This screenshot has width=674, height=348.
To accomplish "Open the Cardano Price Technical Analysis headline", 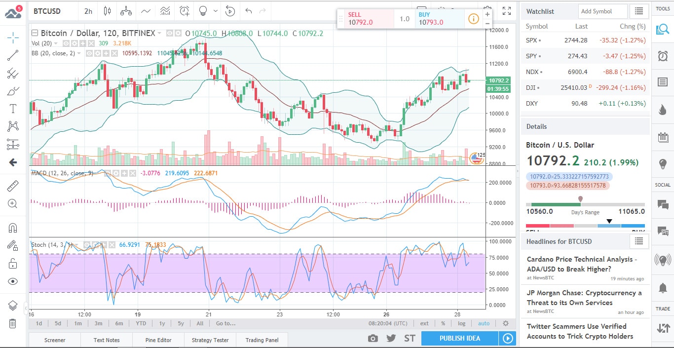I will 582,264.
